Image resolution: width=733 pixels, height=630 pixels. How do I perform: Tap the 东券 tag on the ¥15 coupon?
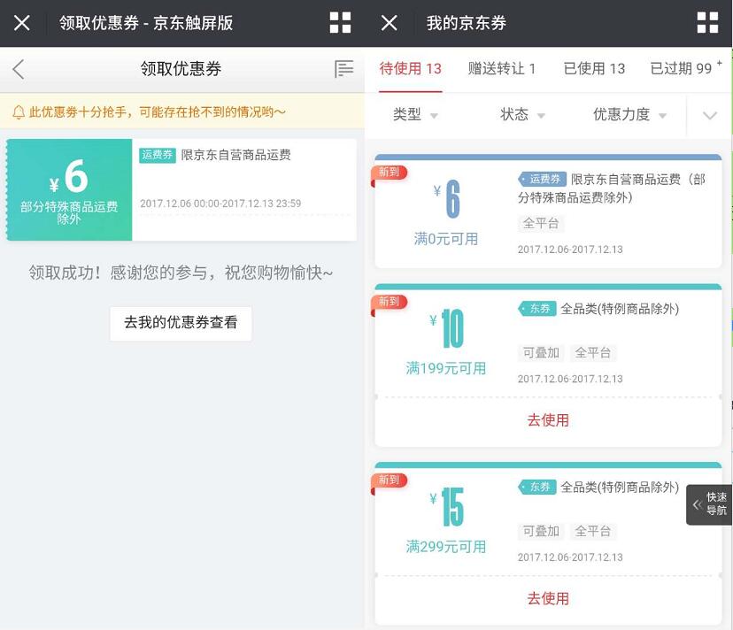(x=537, y=487)
